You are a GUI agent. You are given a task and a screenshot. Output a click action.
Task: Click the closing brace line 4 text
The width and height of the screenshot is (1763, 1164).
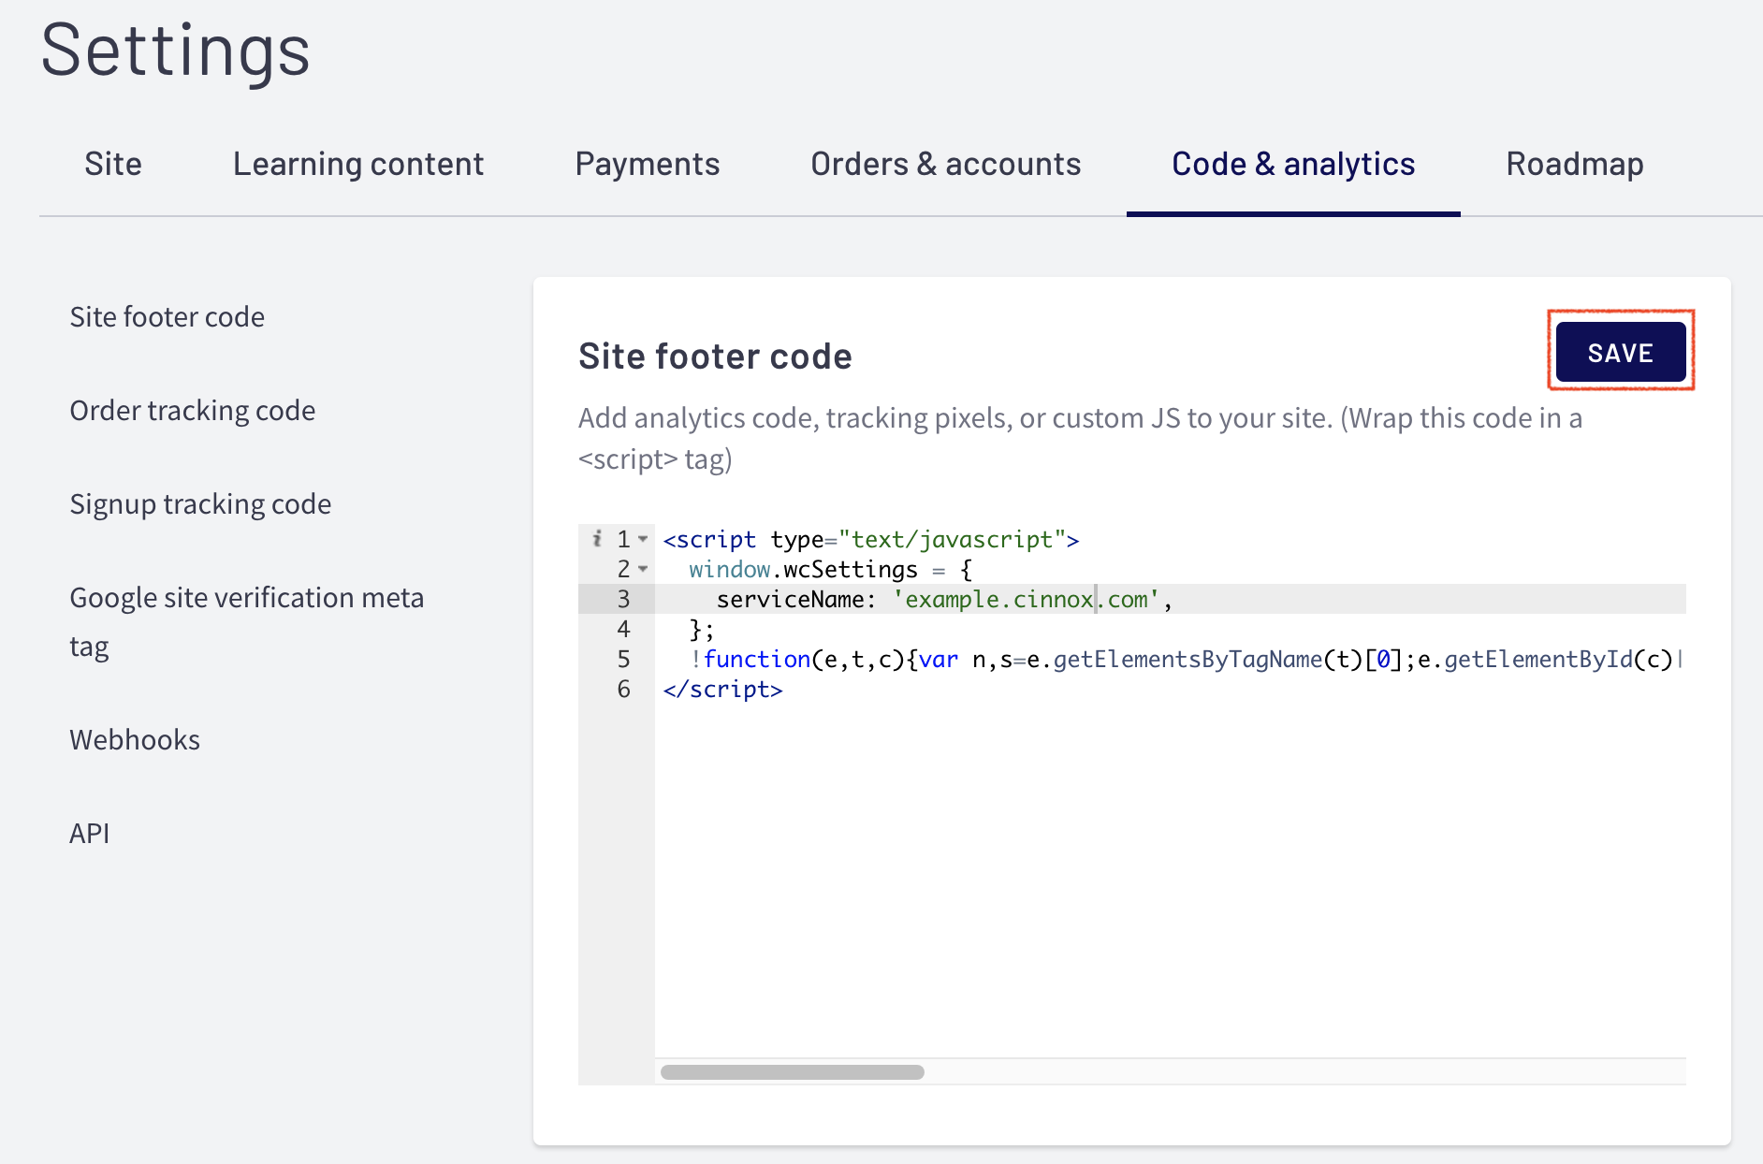[702, 630]
